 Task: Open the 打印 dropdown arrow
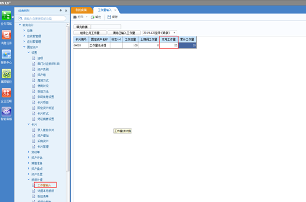tap(87, 17)
